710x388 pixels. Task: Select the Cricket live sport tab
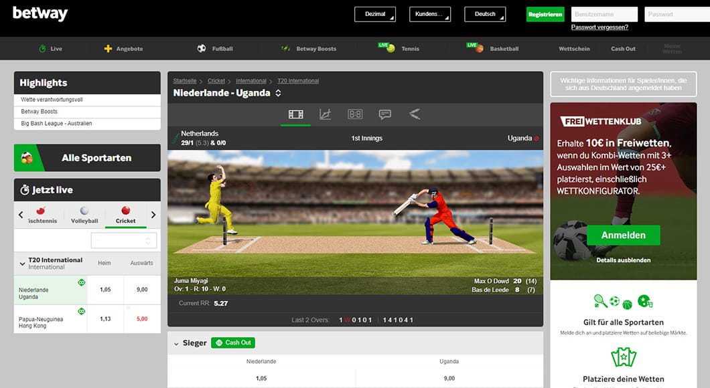coord(125,215)
